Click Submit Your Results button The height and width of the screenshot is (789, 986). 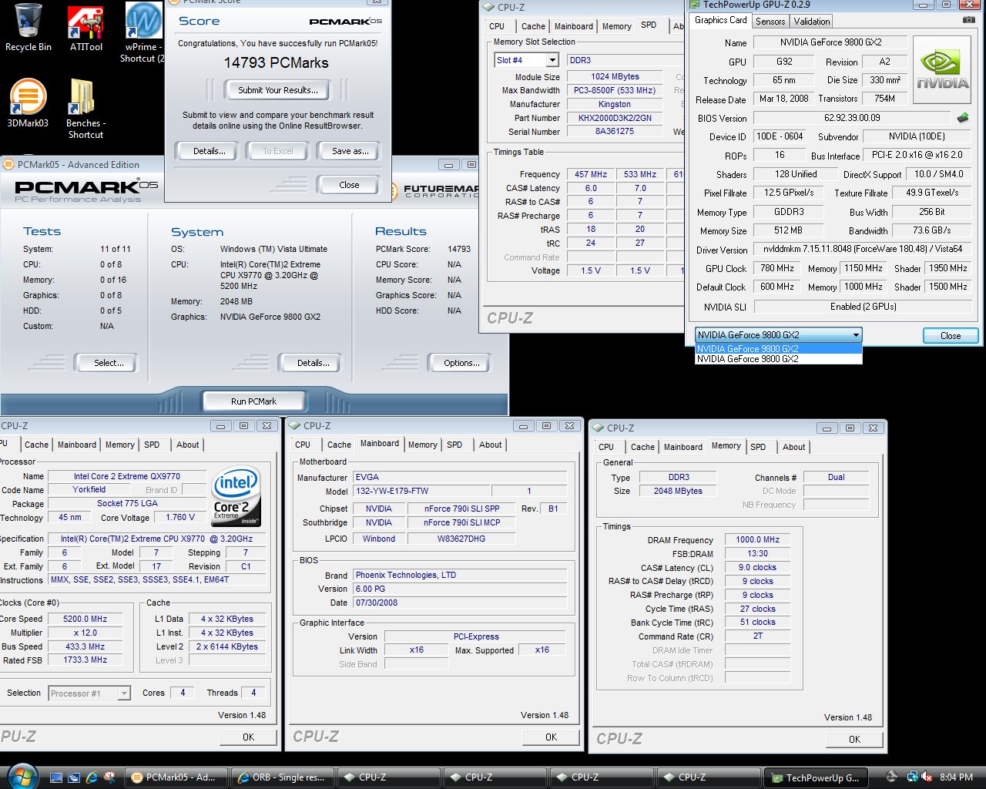277,90
